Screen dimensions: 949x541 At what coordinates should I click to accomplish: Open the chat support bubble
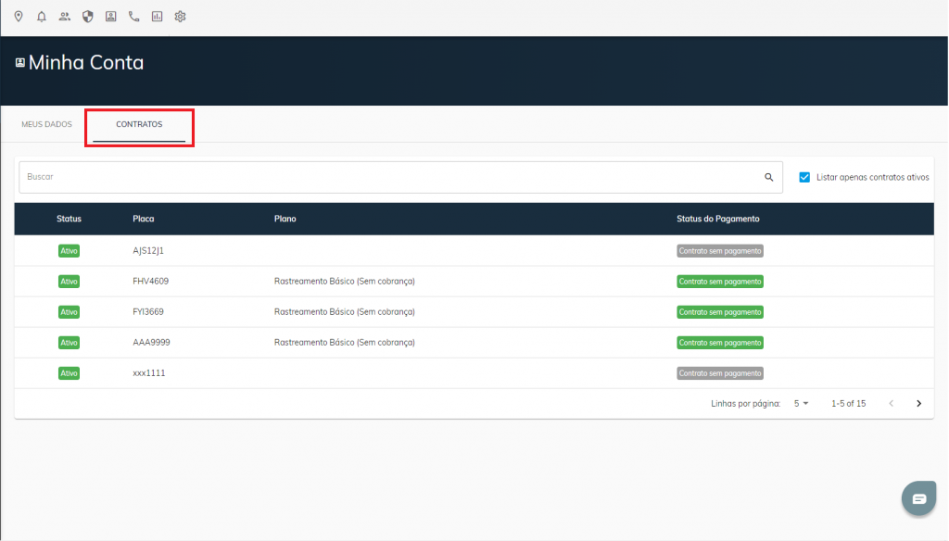[918, 498]
